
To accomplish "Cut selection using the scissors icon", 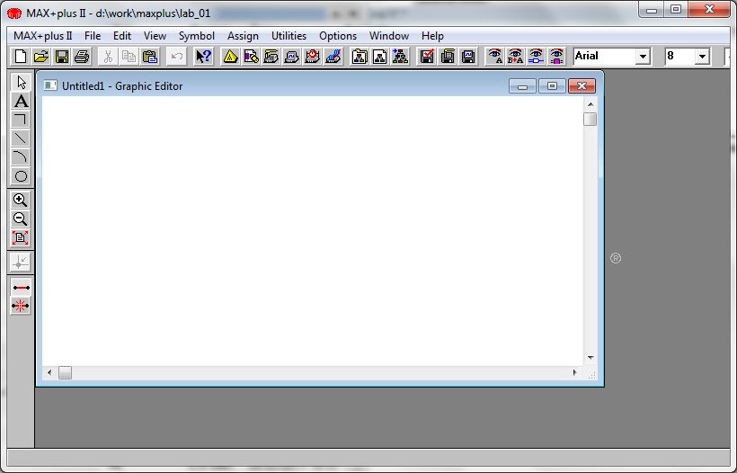I will click(x=108, y=57).
